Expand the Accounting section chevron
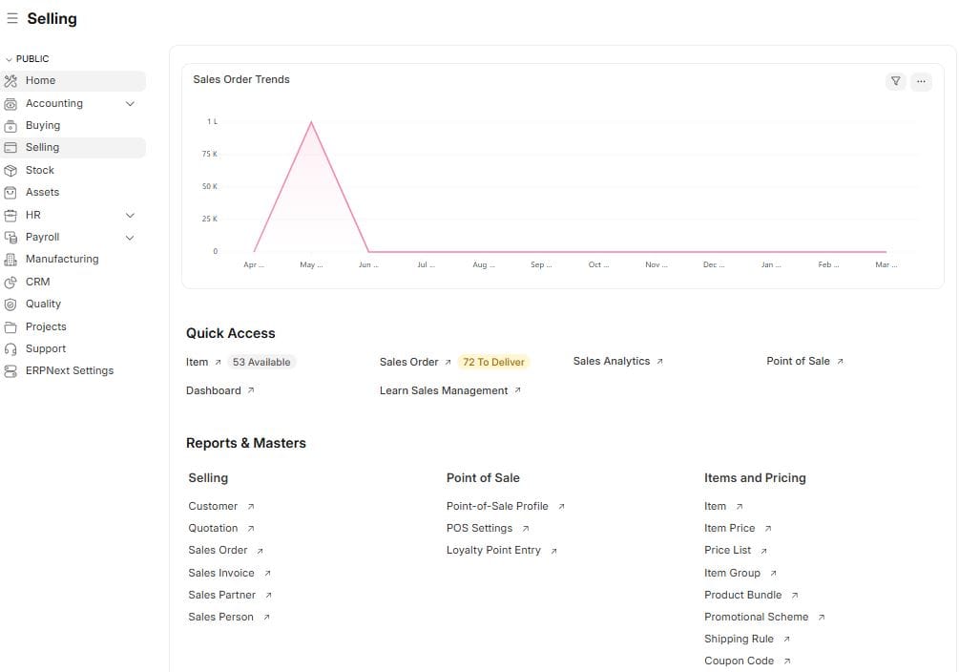Viewport: 959px width, 672px height. coord(130,103)
